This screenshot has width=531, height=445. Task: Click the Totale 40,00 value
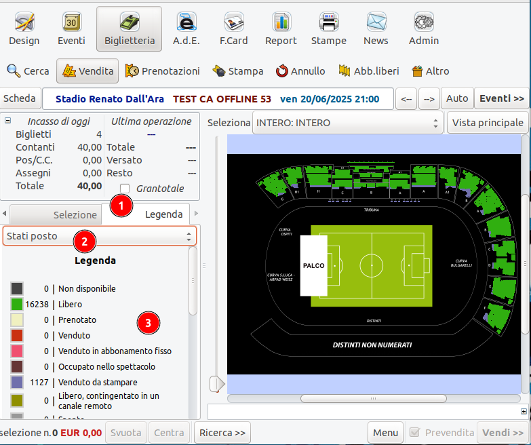pyautogui.click(x=90, y=186)
